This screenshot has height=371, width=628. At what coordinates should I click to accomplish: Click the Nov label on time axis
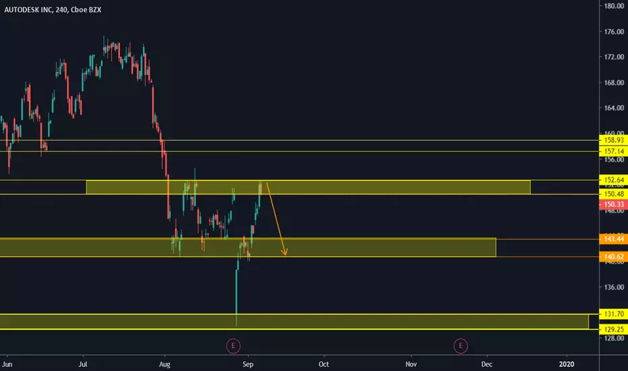[x=411, y=364]
